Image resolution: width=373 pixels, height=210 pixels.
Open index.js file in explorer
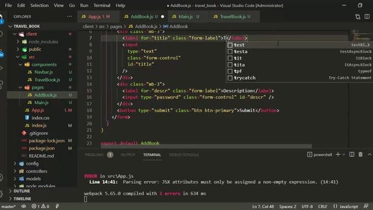pyautogui.click(x=39, y=125)
